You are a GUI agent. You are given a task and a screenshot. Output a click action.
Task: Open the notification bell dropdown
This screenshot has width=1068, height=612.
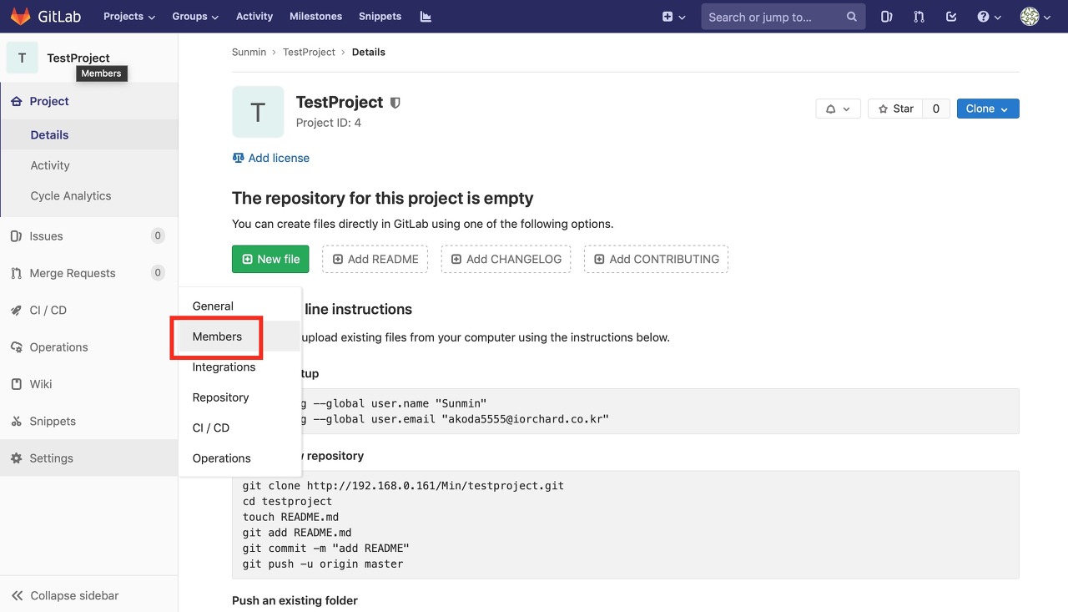(x=838, y=109)
